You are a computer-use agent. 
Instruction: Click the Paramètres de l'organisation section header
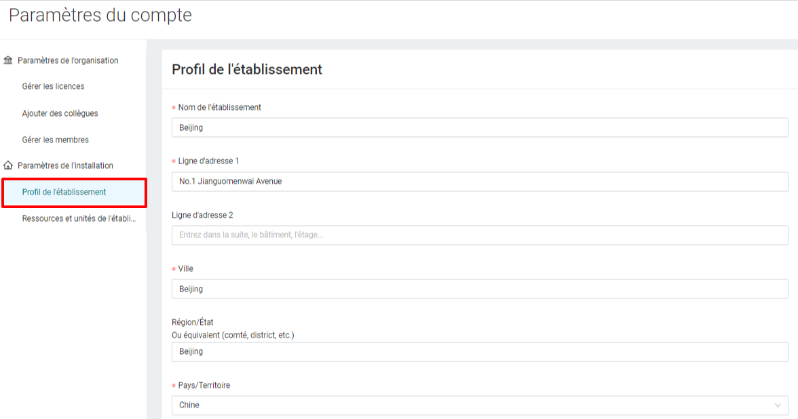pyautogui.click(x=68, y=60)
